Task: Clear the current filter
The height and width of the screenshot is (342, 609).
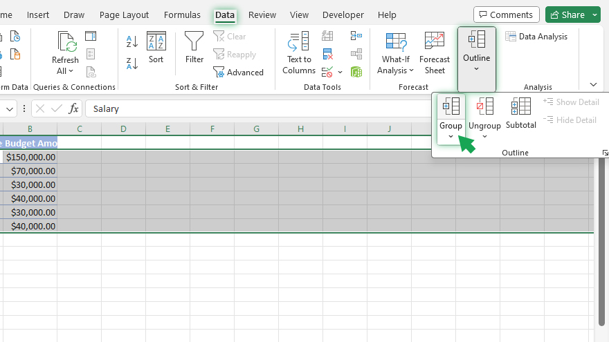Action: coord(230,37)
